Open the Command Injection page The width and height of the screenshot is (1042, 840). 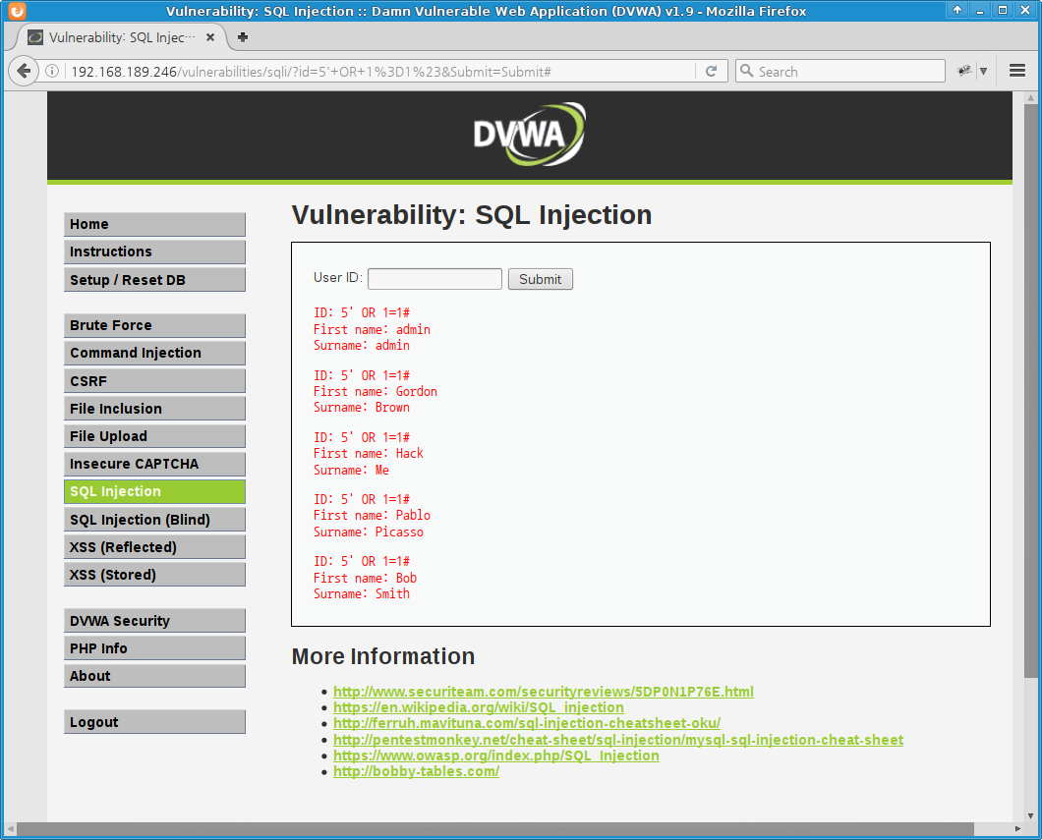click(x=155, y=353)
